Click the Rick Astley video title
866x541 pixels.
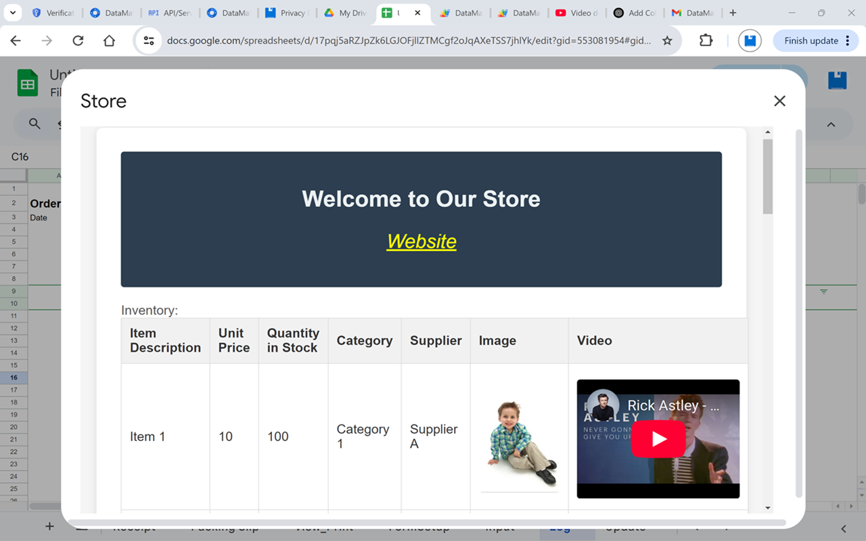pos(673,405)
